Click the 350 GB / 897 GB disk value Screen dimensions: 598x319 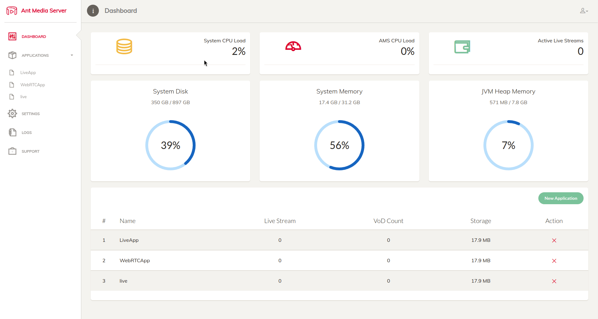point(170,102)
